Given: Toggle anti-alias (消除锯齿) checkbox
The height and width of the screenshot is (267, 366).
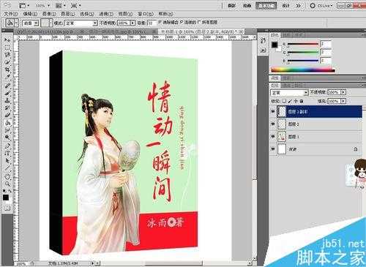Looking at the screenshot, I should coord(160,23).
